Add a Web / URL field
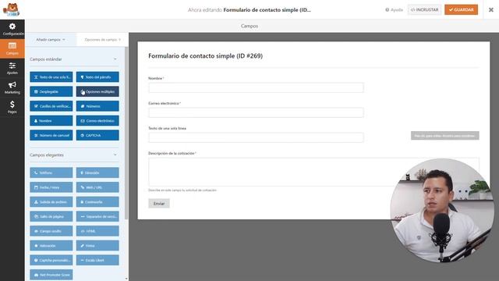Viewport: 499px width, 281px height. [97, 187]
